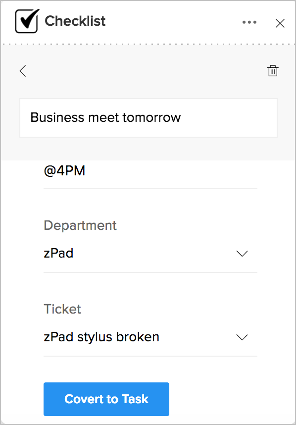Click the 'Ticket' field label
The height and width of the screenshot is (425, 296).
[62, 309]
